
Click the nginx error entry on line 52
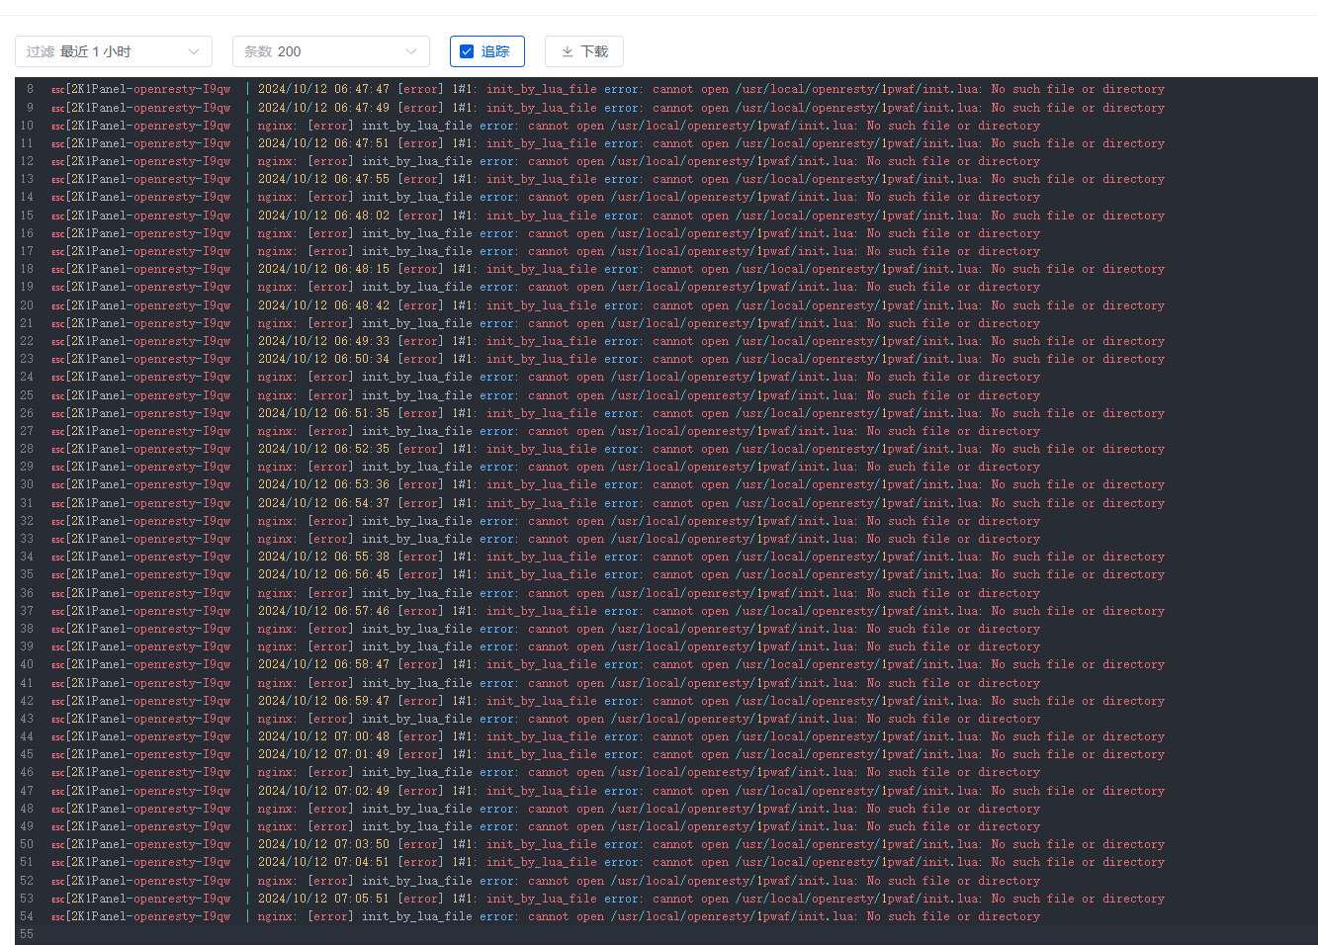pos(546,881)
